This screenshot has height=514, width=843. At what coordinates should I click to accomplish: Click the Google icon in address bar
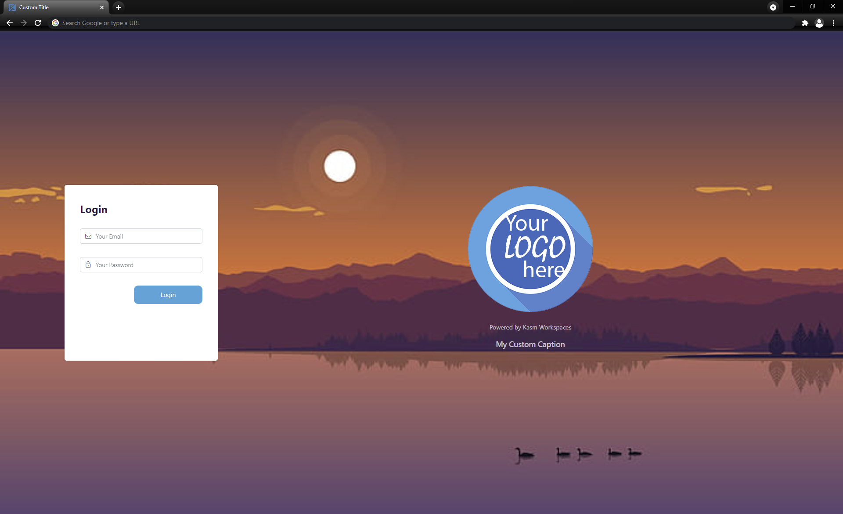55,23
